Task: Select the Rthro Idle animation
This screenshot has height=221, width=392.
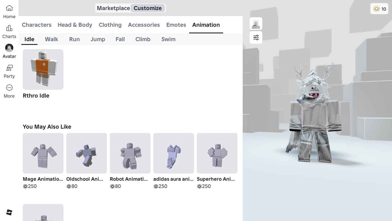Action: pos(43,69)
